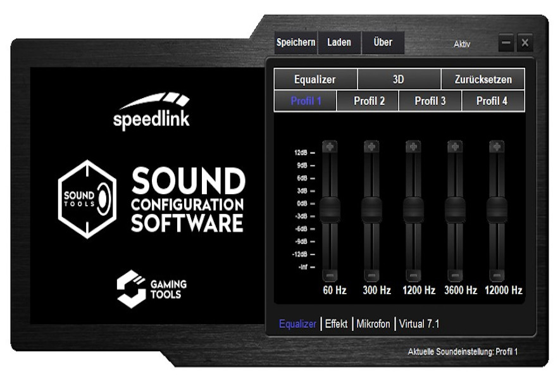Increase the 60 Hz band with plus button
Screen dimensions: 560x381
330,146
